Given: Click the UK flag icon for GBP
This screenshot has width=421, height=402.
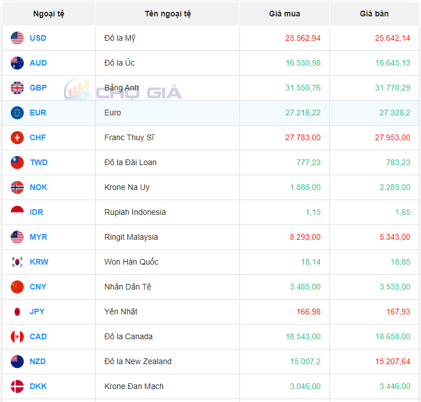Looking at the screenshot, I should [17, 88].
